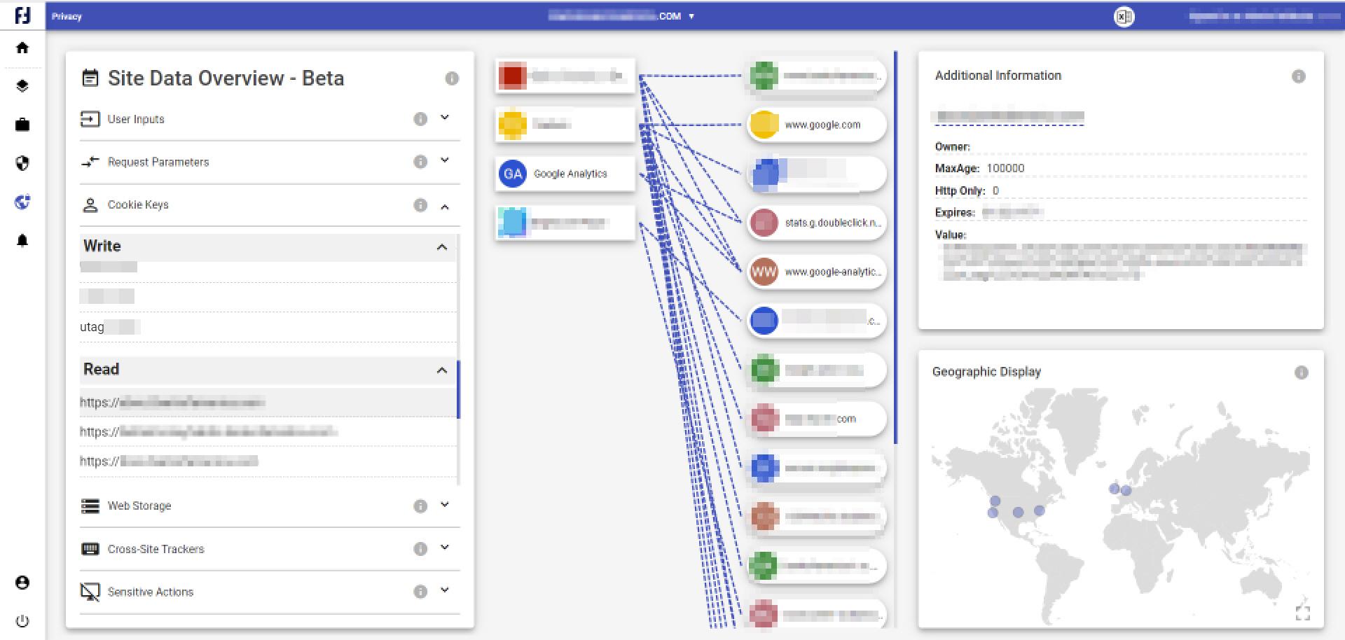Expand the User Inputs section
This screenshot has height=640, width=1345.
point(444,118)
